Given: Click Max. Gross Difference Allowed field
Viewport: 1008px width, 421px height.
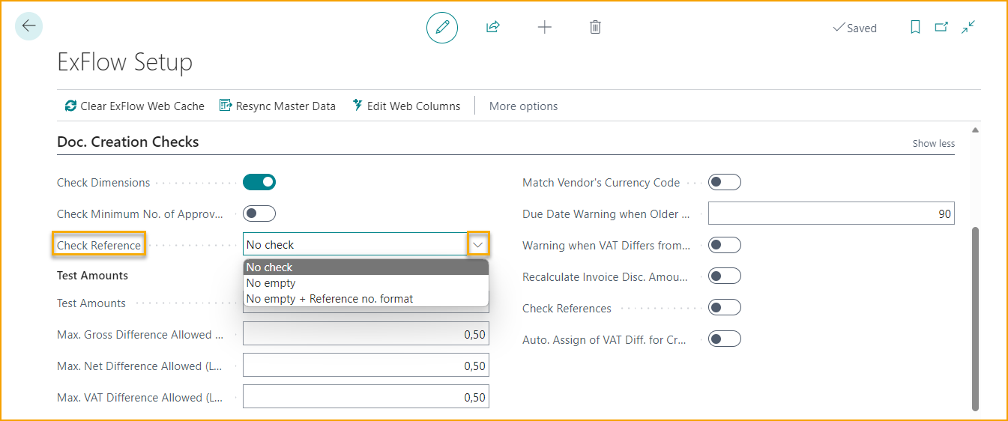Looking at the screenshot, I should (x=366, y=335).
